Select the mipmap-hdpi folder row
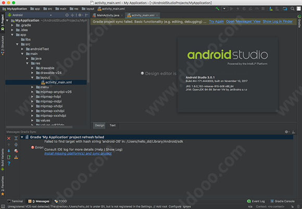The width and height of the screenshot is (302, 209). click(x=46, y=97)
